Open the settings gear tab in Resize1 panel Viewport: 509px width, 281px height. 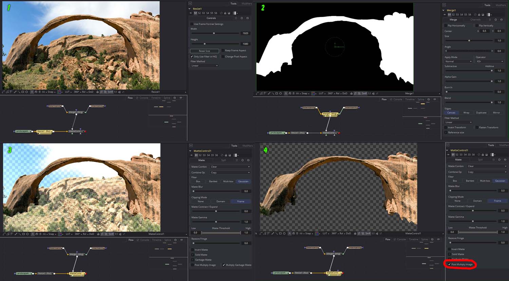242,18
